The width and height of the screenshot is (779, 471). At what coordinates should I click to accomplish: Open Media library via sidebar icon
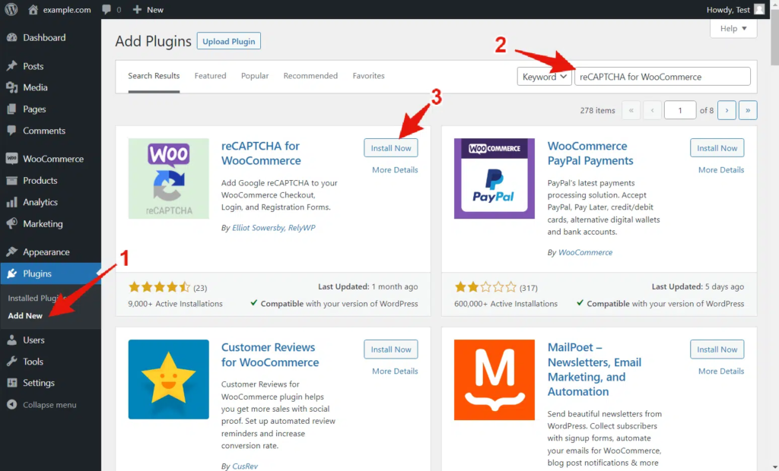coord(11,87)
